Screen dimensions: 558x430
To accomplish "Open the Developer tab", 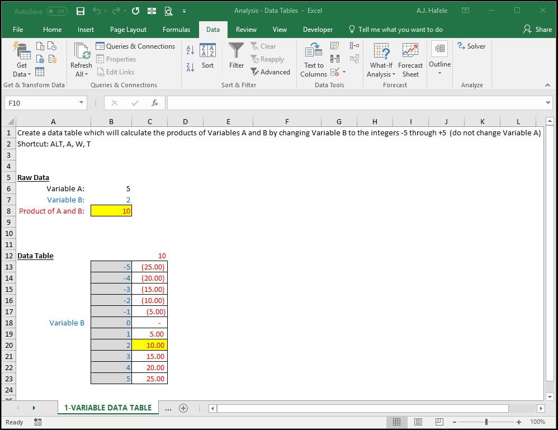I will pos(318,30).
